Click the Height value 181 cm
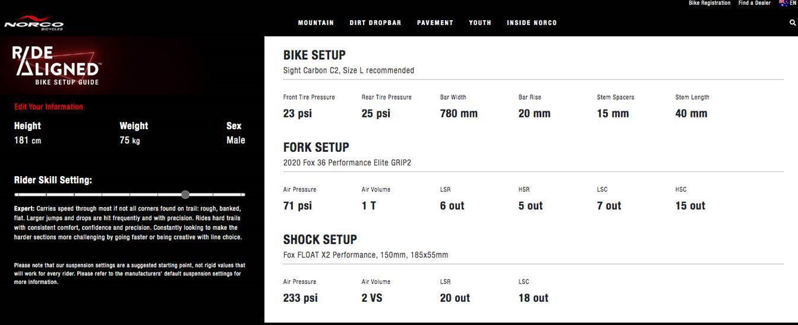Screen dimensions: 798x325 (x=28, y=141)
